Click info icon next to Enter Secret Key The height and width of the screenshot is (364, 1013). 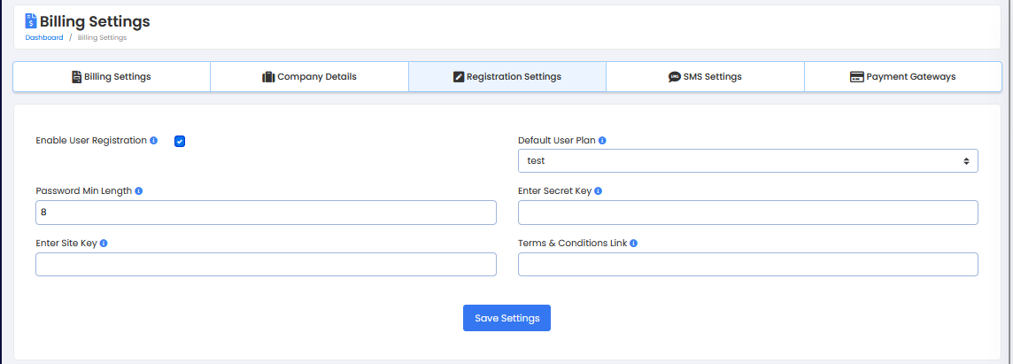point(599,191)
